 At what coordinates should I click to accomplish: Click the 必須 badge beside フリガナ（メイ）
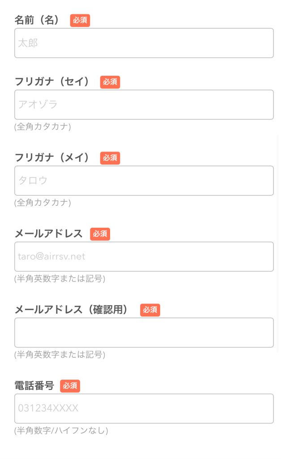point(110,158)
